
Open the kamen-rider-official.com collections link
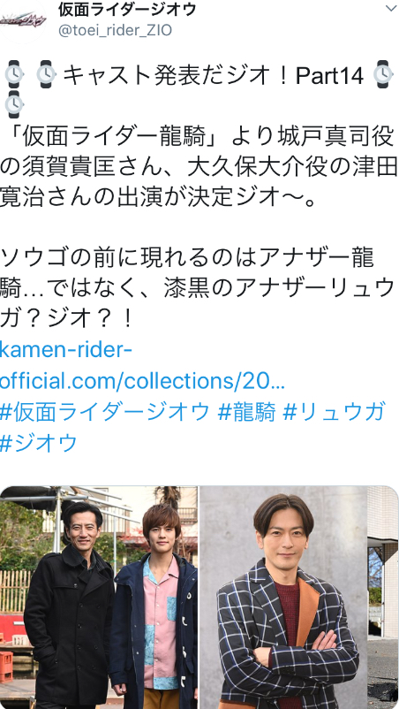[x=143, y=365]
